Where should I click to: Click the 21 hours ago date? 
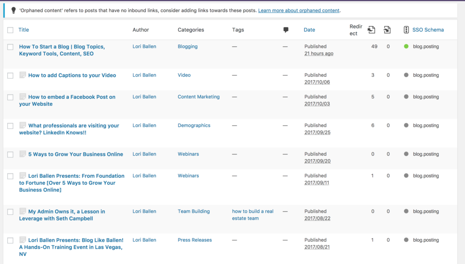[x=319, y=54]
